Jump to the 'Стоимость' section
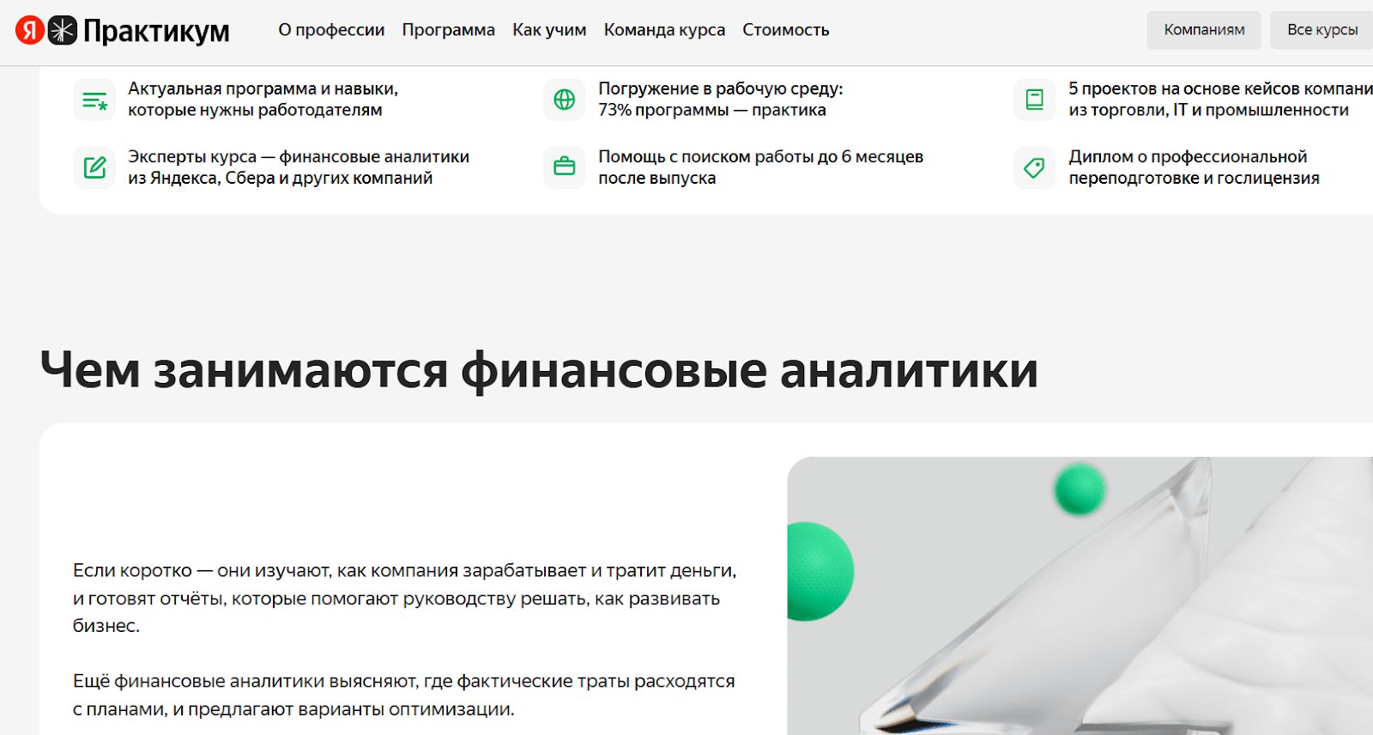The height and width of the screenshot is (735, 1373). tap(785, 30)
